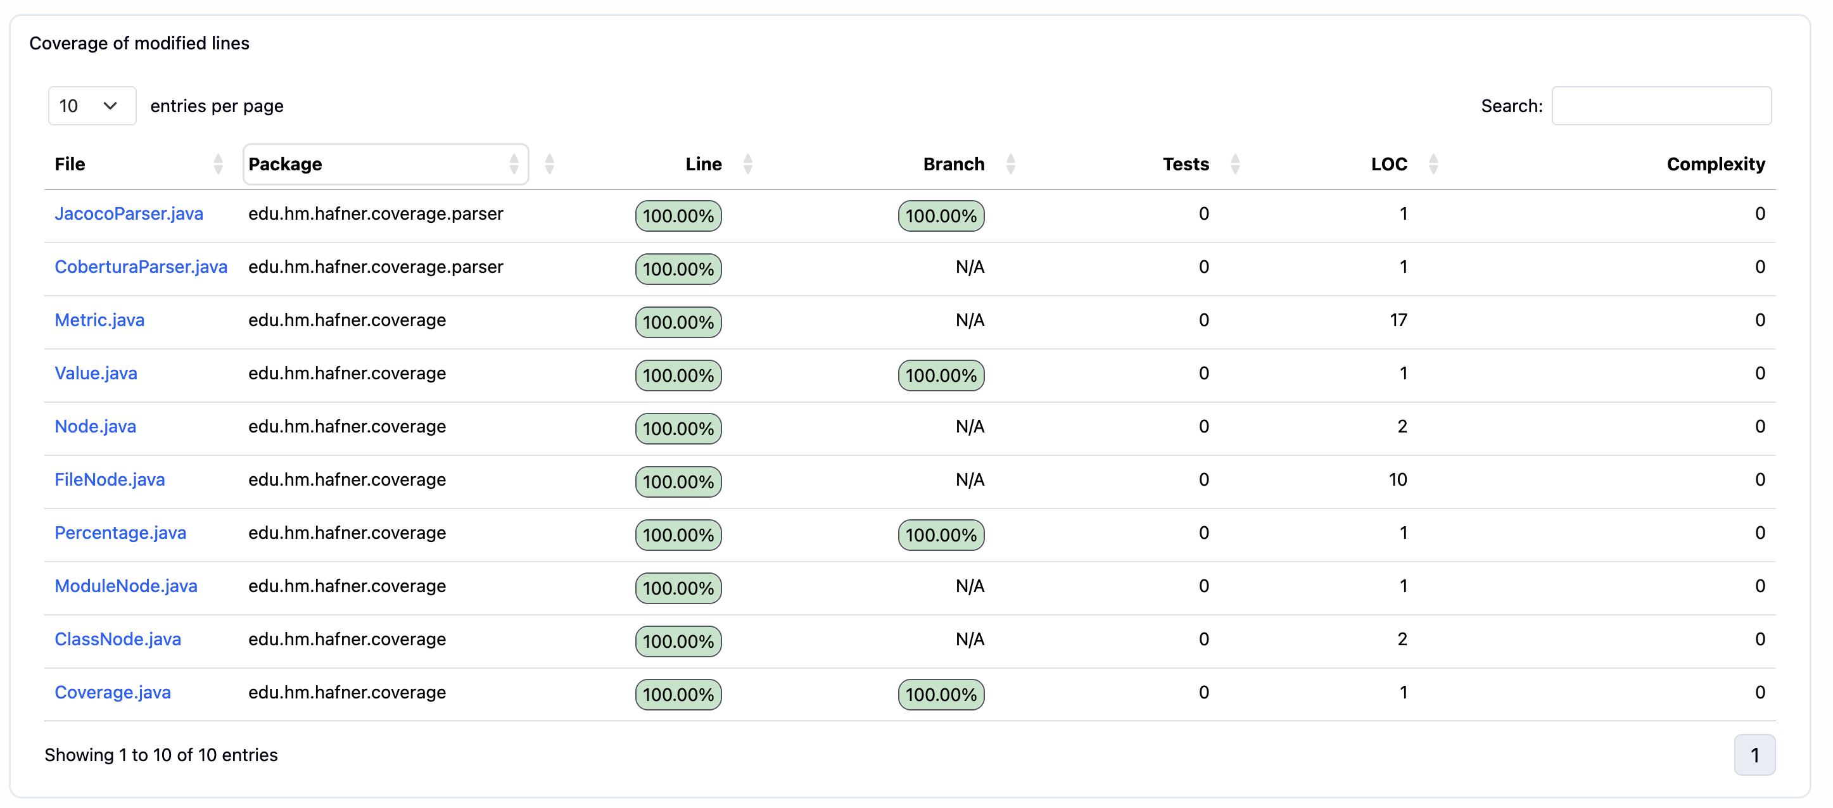Click JacocoParser.java line coverage badge
The image size is (1833, 808).
[x=678, y=216]
